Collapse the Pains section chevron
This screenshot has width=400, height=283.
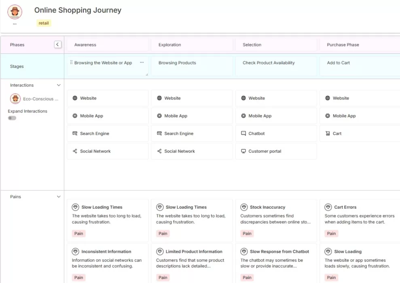pyautogui.click(x=59, y=196)
